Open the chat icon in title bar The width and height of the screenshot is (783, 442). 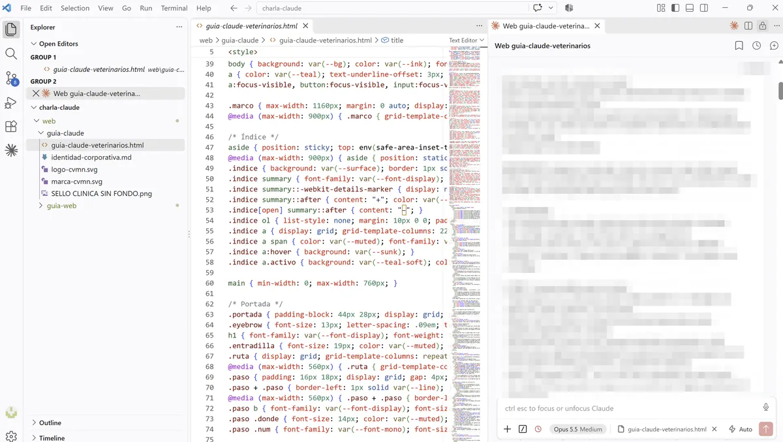click(538, 8)
